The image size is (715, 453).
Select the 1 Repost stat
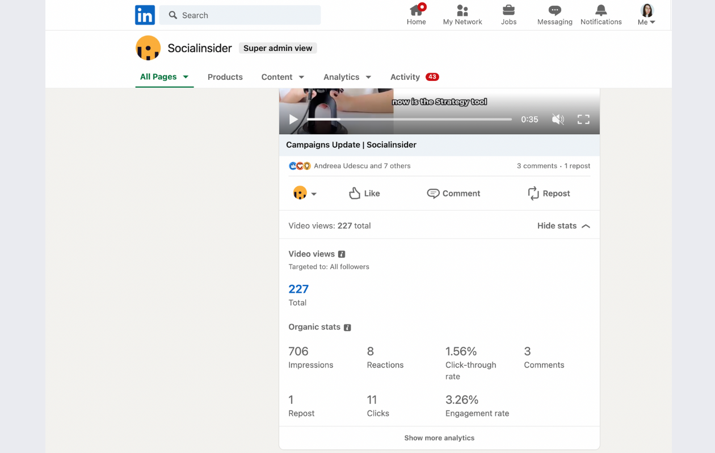[301, 406]
